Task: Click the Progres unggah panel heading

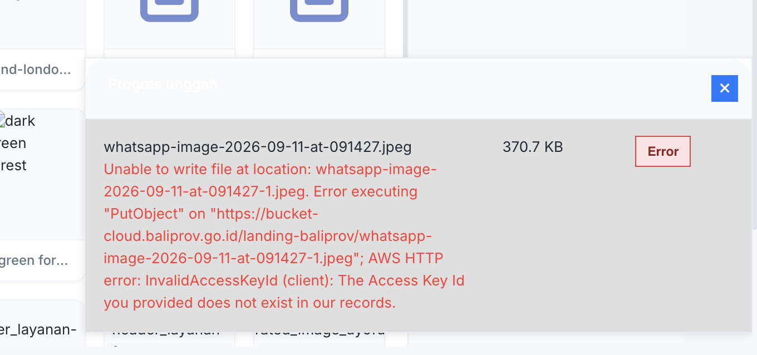Action: [163, 84]
